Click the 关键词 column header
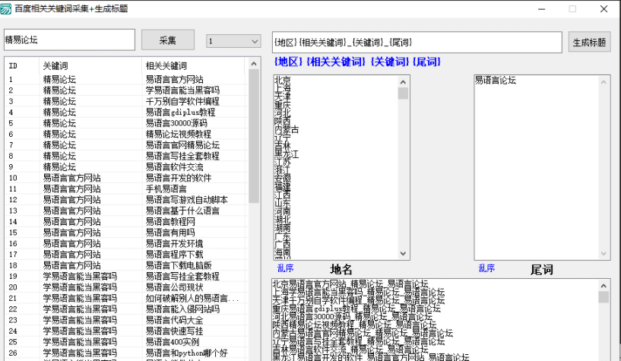 (x=90, y=65)
